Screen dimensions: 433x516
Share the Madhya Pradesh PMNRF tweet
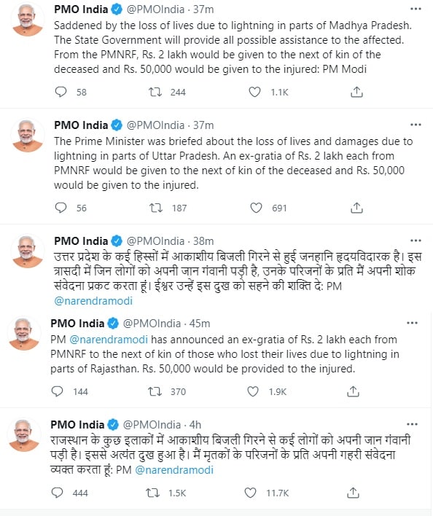pos(356,92)
